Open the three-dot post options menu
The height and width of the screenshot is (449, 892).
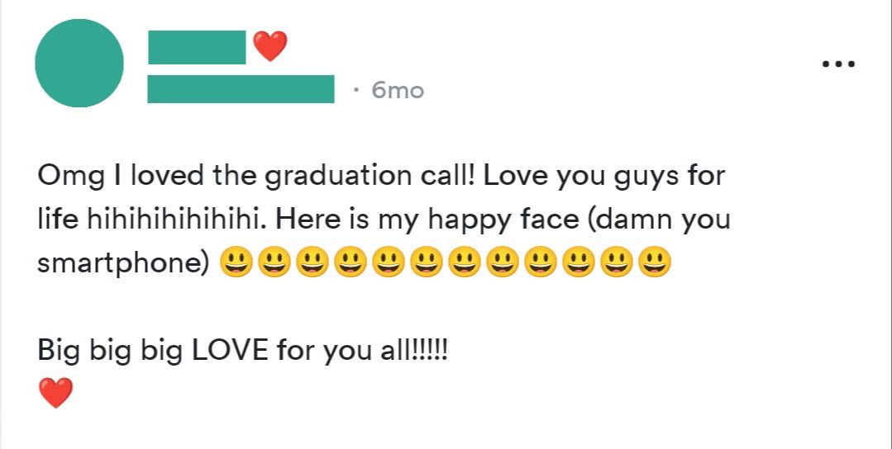pos(837,64)
